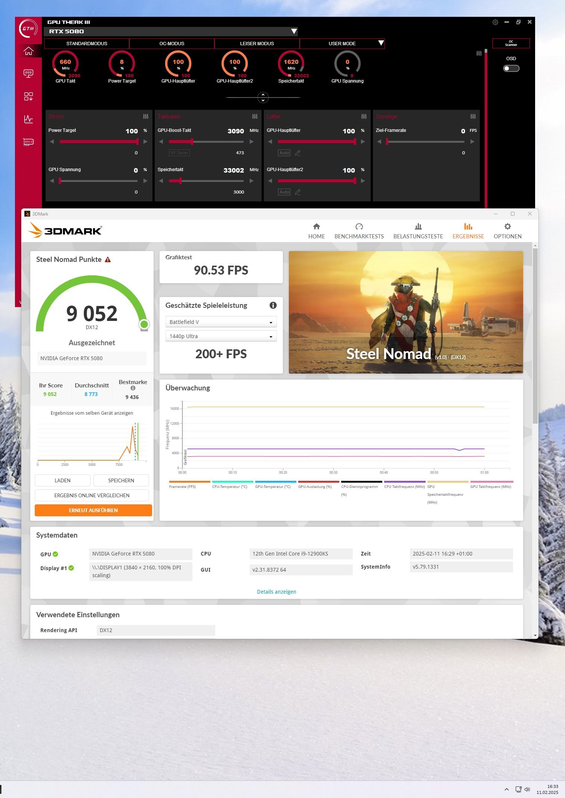Open Sonstige panel settings sliders icon
Image resolution: width=565 pixels, height=798 pixels.
[473, 117]
